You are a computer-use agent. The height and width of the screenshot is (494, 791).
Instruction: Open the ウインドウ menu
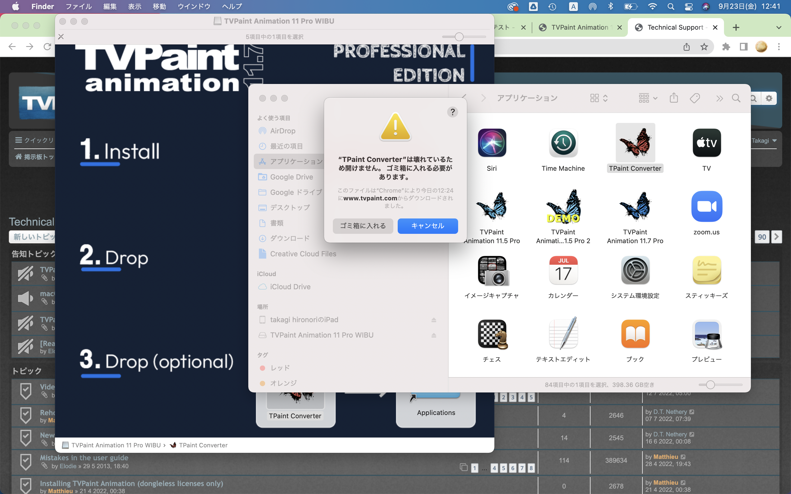pyautogui.click(x=194, y=7)
